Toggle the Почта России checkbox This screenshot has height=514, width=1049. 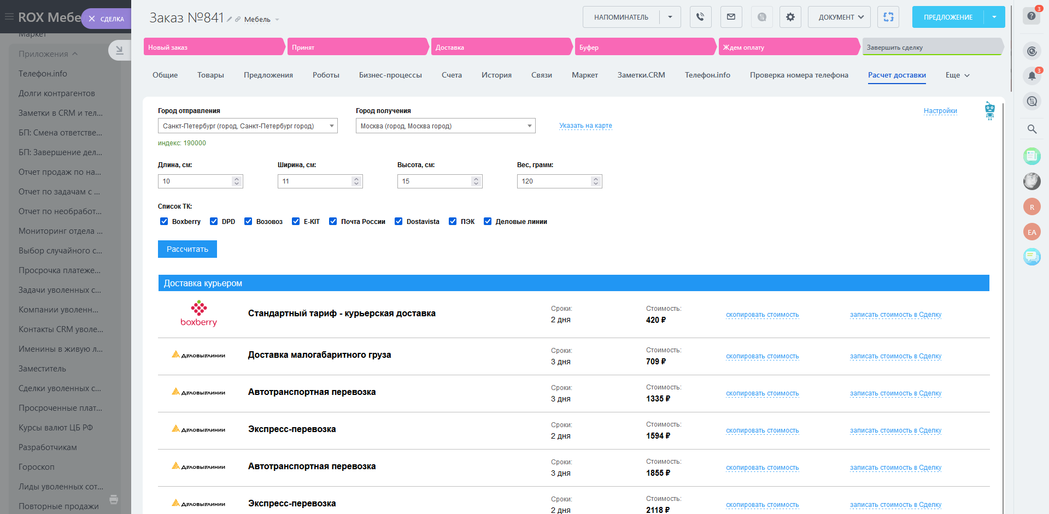333,221
